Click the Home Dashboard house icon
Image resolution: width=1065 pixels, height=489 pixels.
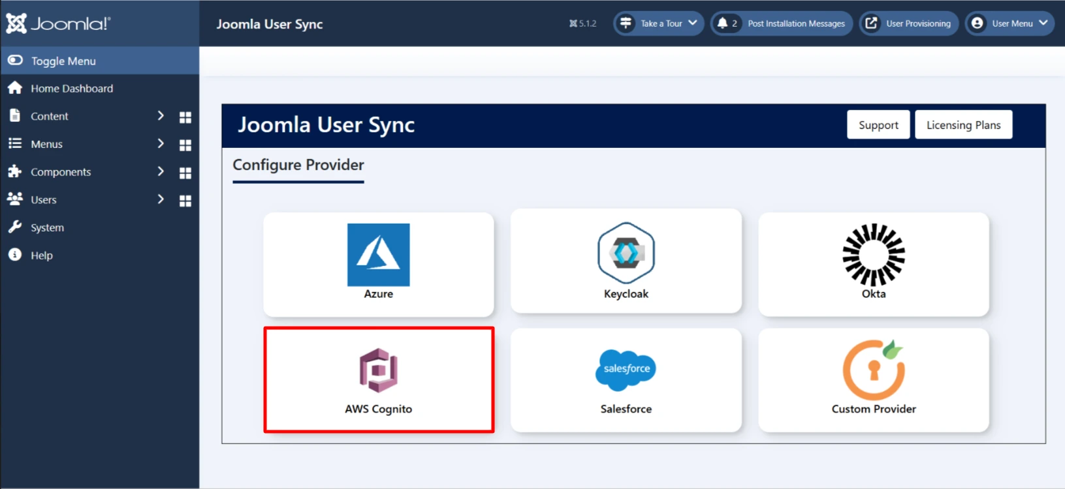[x=15, y=88]
